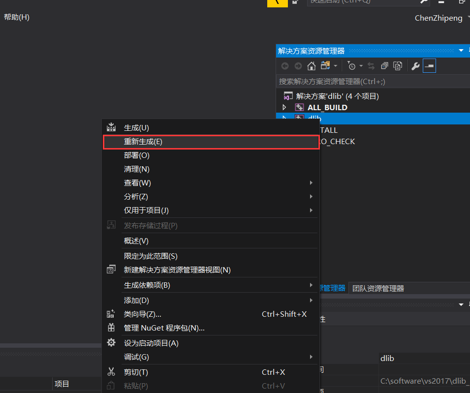Image resolution: width=470 pixels, height=393 pixels.
Task: Click the Forward arrow in Solution Explorer toolbar
Action: coord(298,66)
